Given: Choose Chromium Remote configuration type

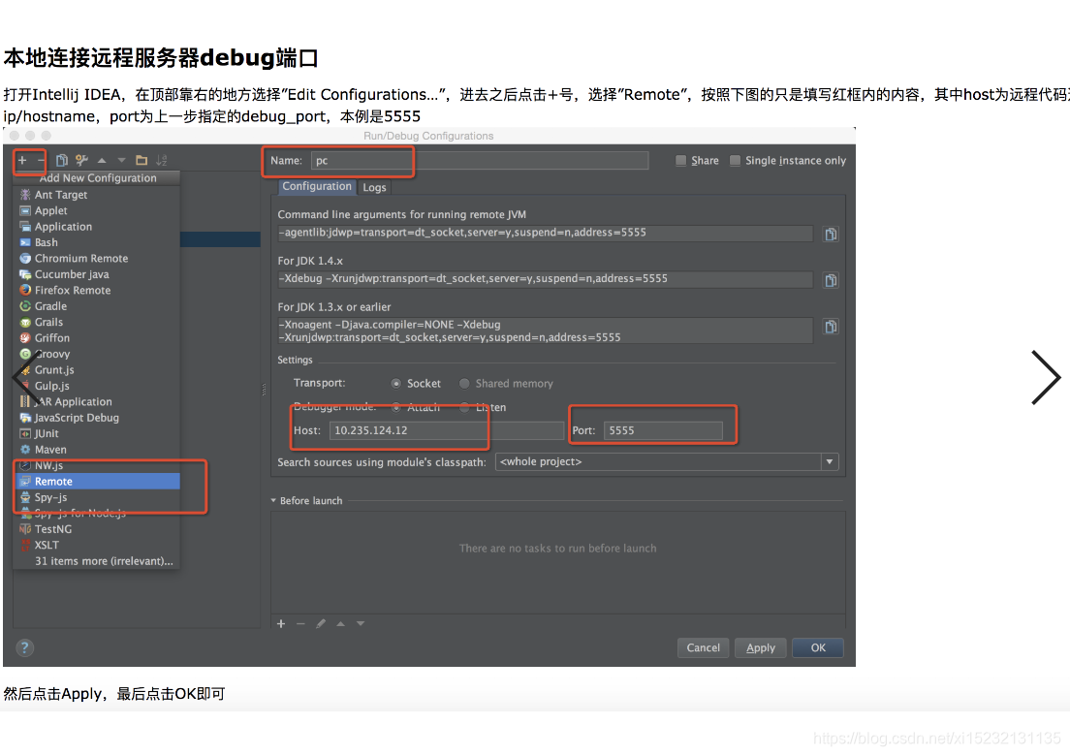Looking at the screenshot, I should click(x=97, y=259).
